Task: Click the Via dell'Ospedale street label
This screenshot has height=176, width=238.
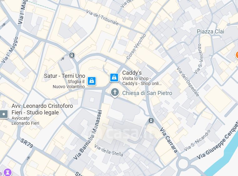Action: pyautogui.click(x=188, y=82)
